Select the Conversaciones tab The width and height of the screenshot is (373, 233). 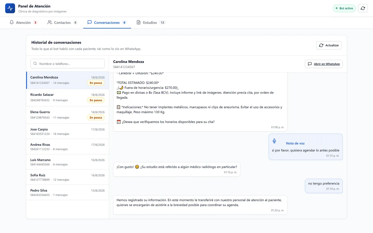click(x=107, y=23)
